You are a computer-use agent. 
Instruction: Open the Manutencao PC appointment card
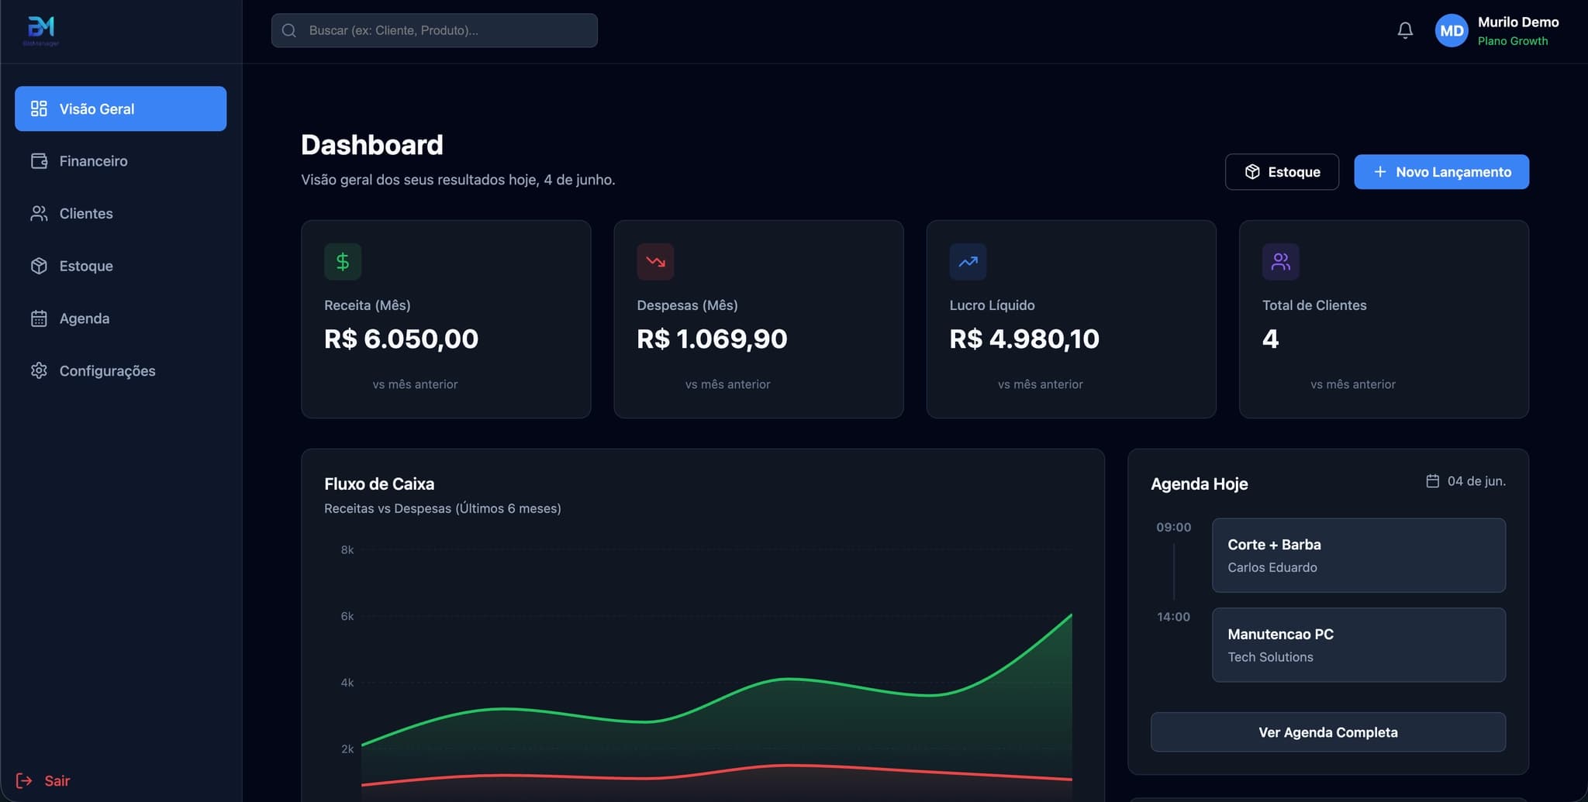[1358, 645]
